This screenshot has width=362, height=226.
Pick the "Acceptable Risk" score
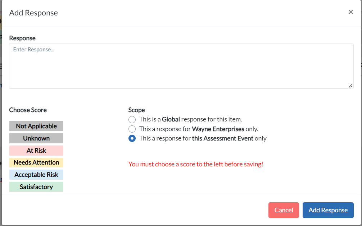36,175
